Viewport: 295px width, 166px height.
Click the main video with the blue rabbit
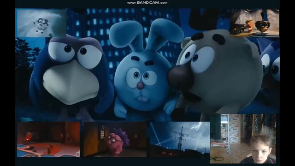click(147, 65)
